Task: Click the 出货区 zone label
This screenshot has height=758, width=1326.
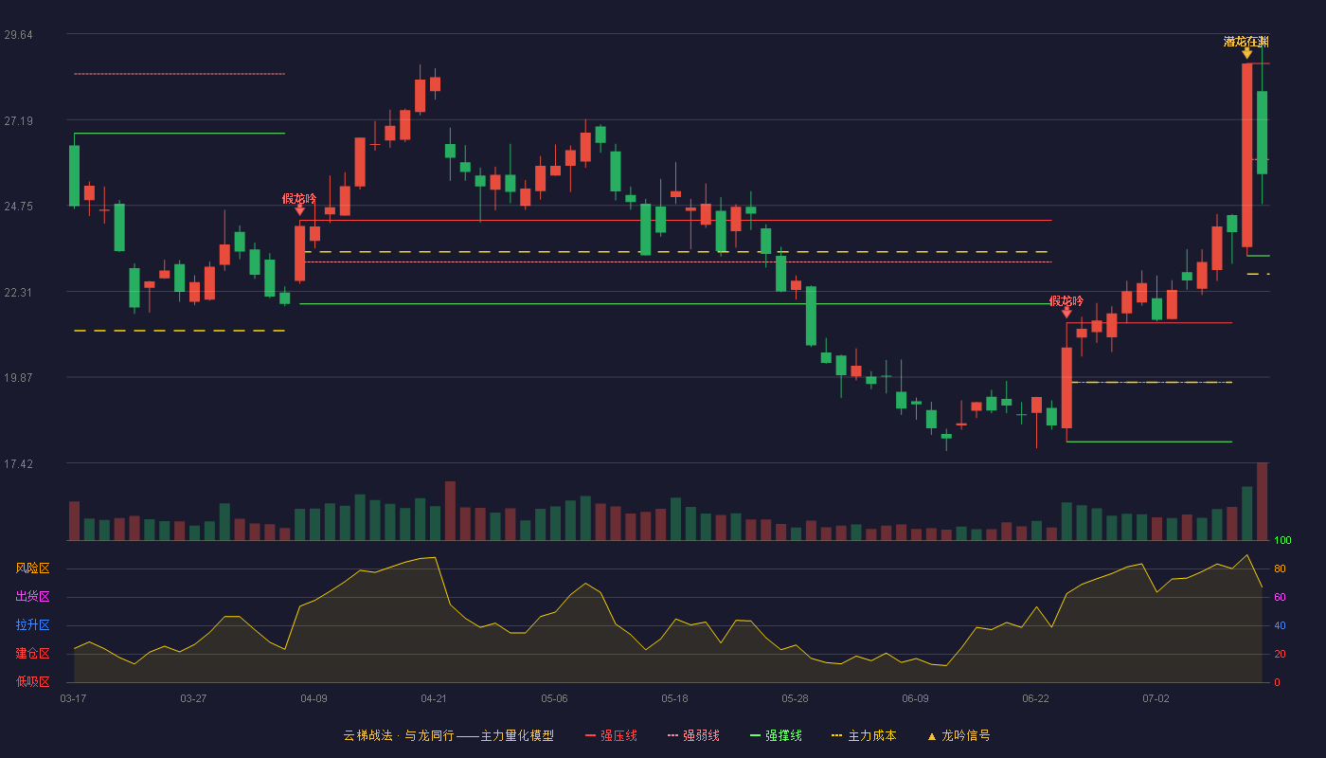Action: tap(32, 597)
